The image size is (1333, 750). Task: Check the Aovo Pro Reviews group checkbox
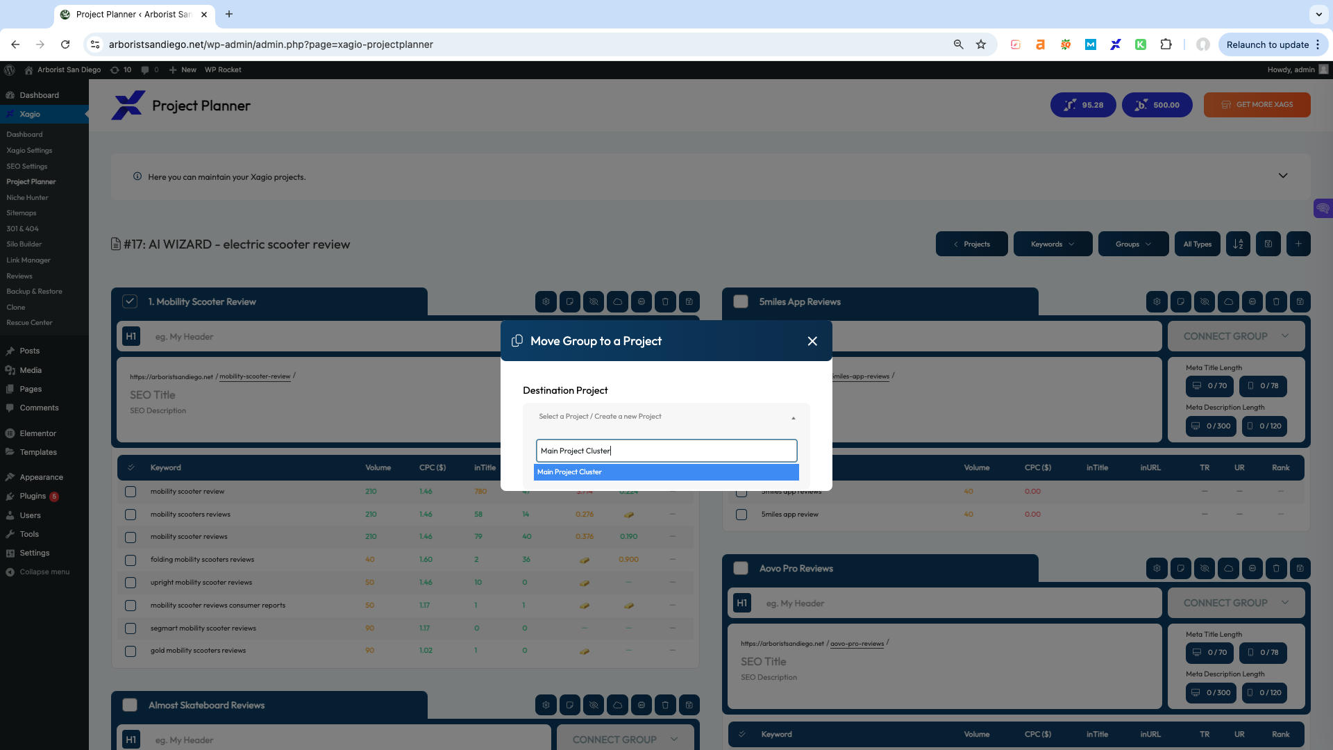(741, 569)
